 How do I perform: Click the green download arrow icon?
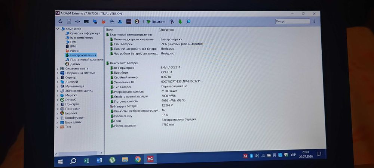pyautogui.click(x=180, y=22)
